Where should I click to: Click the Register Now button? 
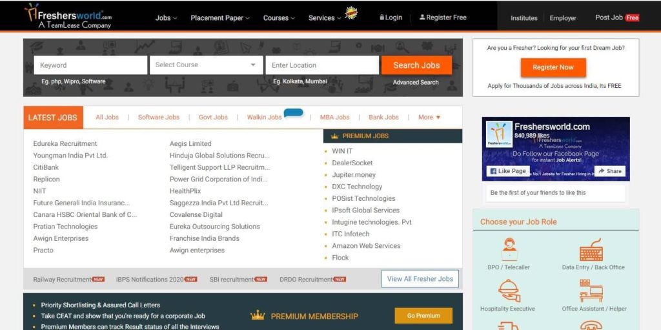553,68
